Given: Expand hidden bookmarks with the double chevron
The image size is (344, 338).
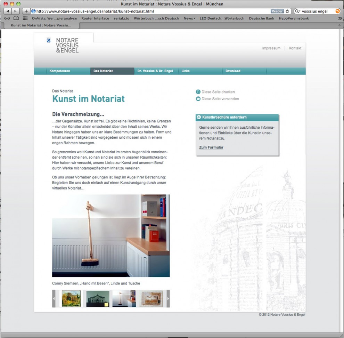Looking at the screenshot, I should pyautogui.click(x=339, y=18).
